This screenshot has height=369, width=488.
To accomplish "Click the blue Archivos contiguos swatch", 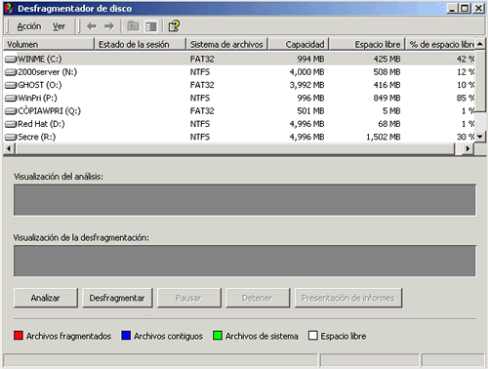I will [x=126, y=336].
